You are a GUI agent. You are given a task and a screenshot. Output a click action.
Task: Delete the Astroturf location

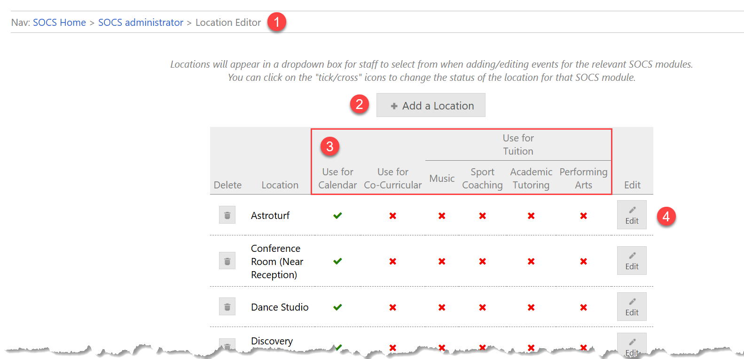(x=227, y=215)
